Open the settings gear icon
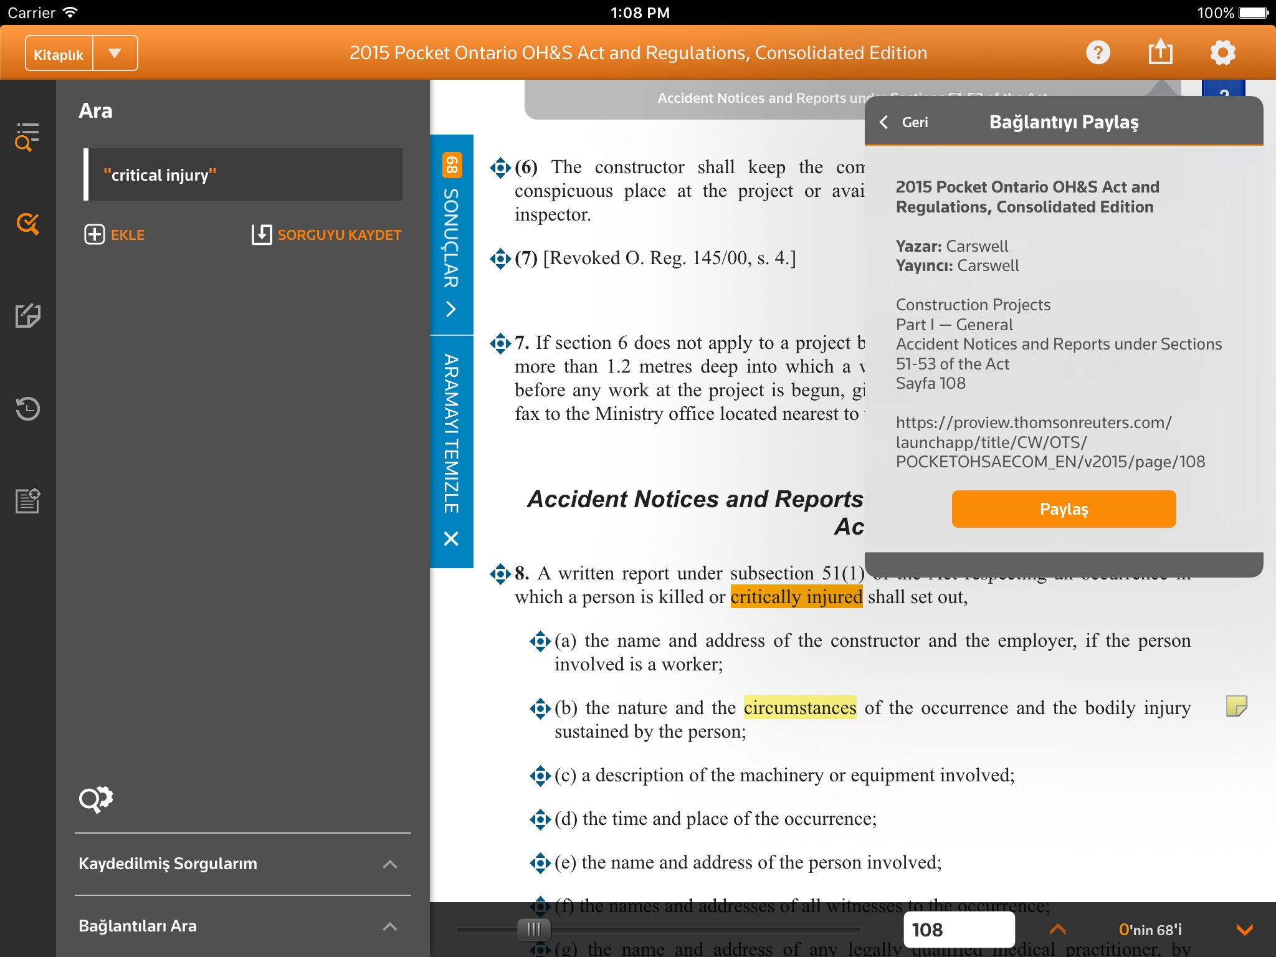This screenshot has width=1276, height=957. click(x=1222, y=52)
